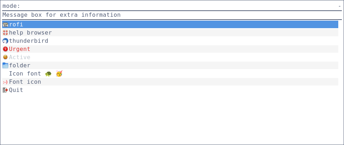Click the Message box for extra information text

[x=61, y=15]
